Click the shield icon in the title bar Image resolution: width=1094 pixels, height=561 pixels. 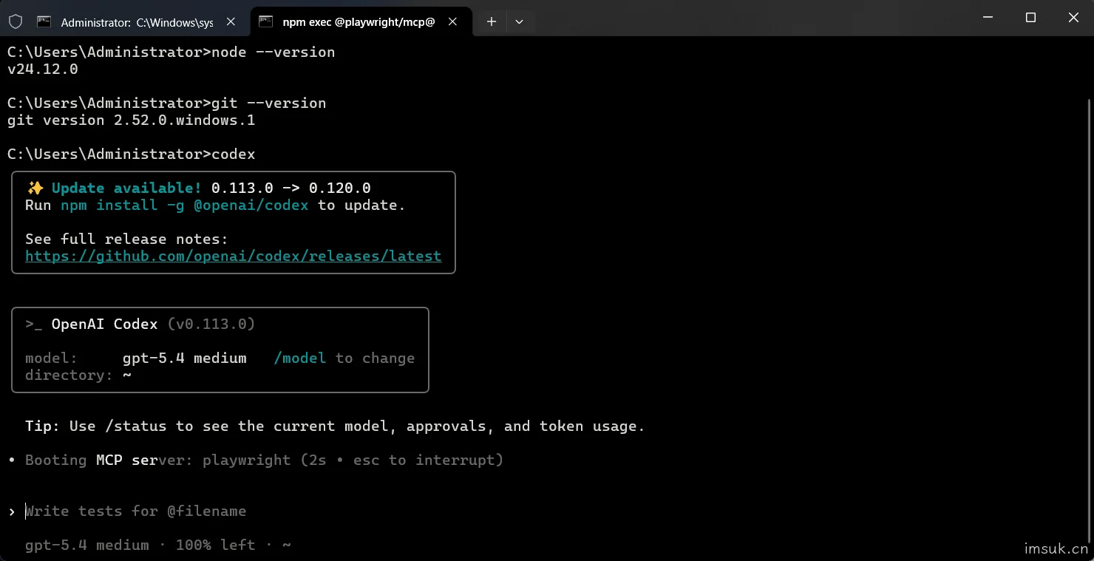pos(15,22)
